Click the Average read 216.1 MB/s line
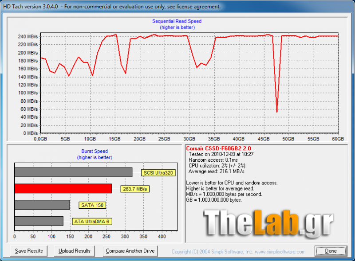This screenshot has height=261, width=355. pos(217,171)
